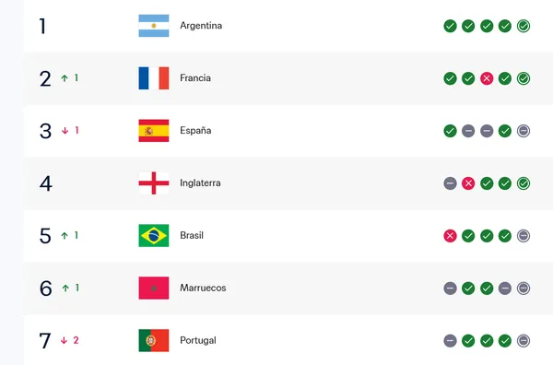The width and height of the screenshot is (553, 365).
Task: Click Marruecos' first grey draw icon
Action: [450, 288]
